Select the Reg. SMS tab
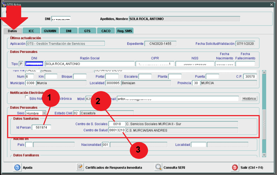Screen dimensions: 277x175 click(x=125, y=31)
